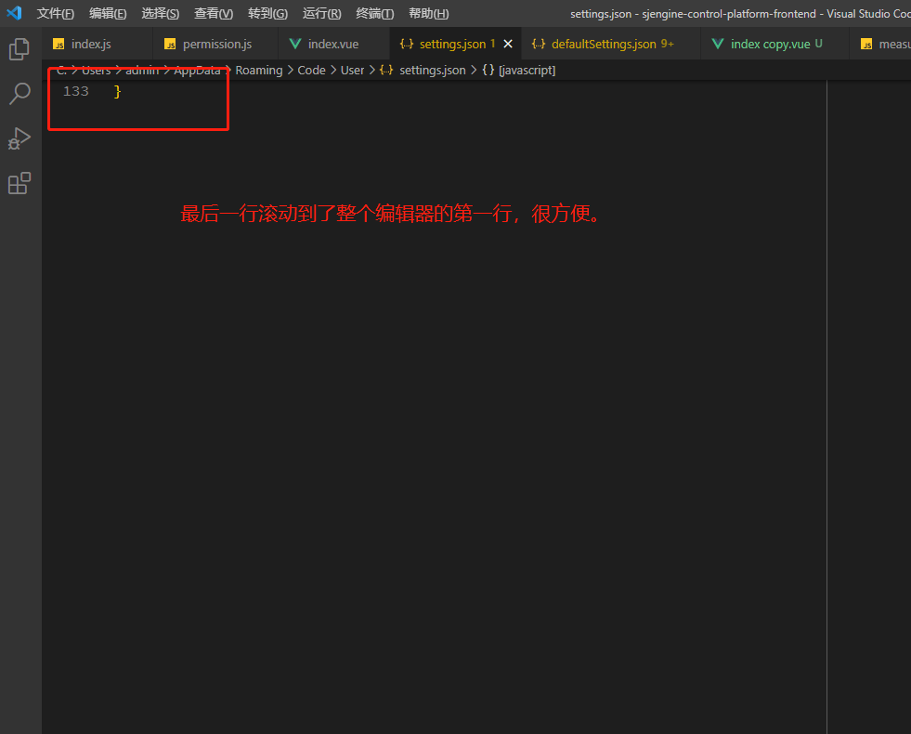Viewport: 911px width, 734px height.
Task: Click the JSON braces icon on settings.json tab
Action: pos(407,44)
